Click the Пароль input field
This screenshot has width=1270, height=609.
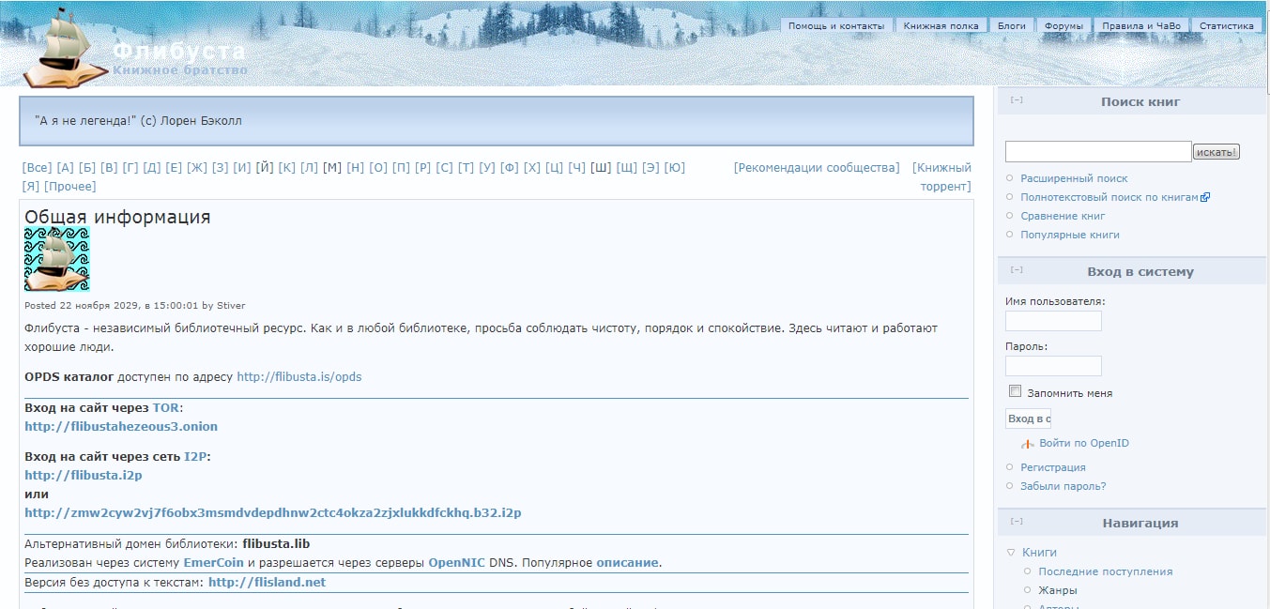tap(1053, 365)
